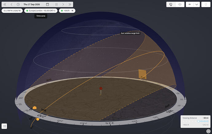Image resolution: width=212 pixels, height=134 pixels.
Task: Click the orange sunset marker near West
Action: pyautogui.click(x=35, y=108)
